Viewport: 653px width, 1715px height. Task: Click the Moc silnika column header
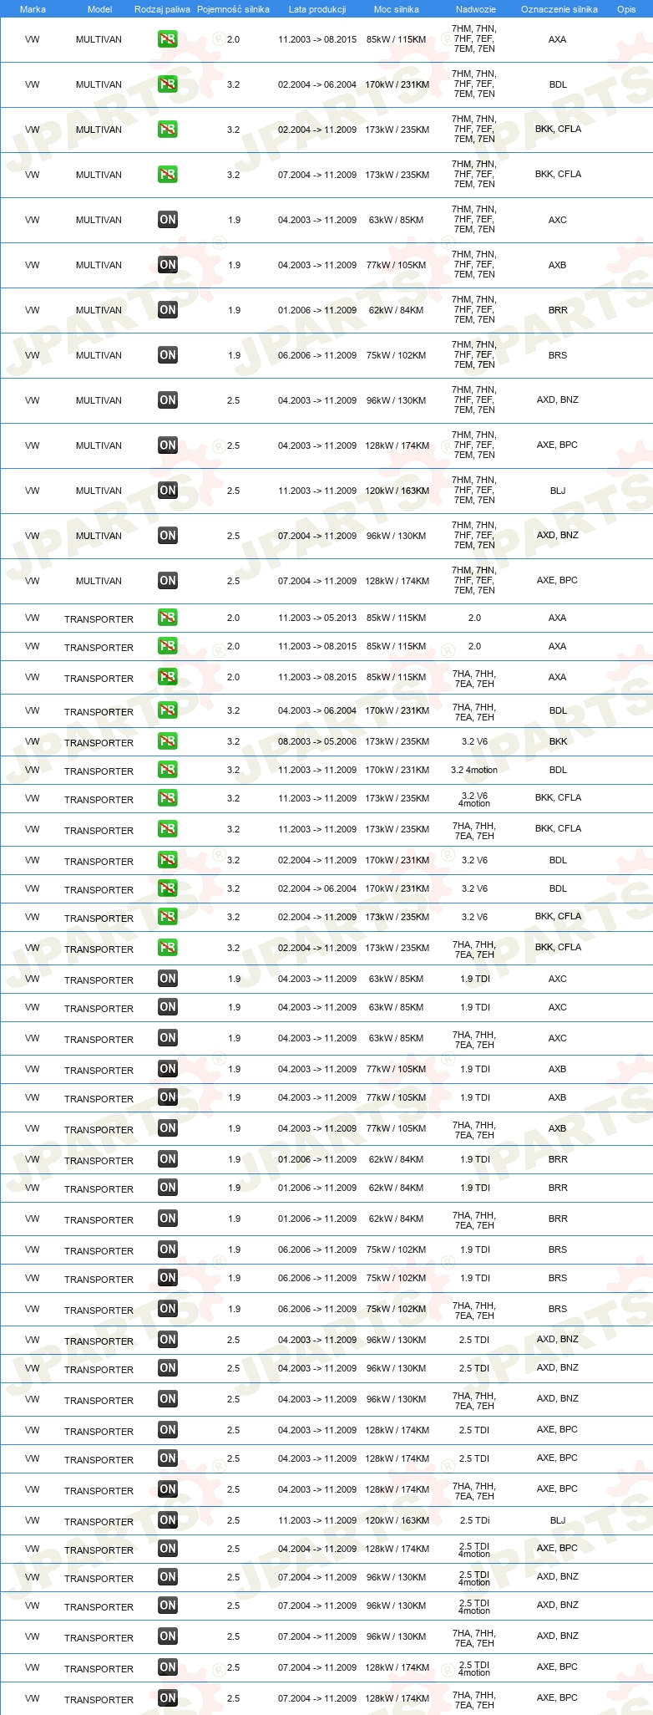397,9
